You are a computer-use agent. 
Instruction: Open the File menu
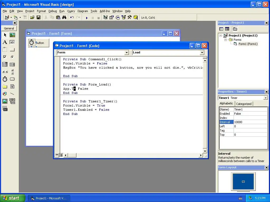[5, 11]
